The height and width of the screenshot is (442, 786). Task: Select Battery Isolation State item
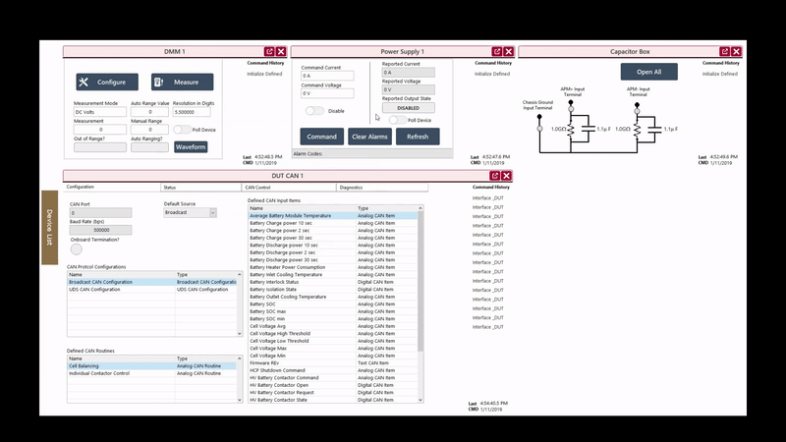pyautogui.click(x=333, y=289)
